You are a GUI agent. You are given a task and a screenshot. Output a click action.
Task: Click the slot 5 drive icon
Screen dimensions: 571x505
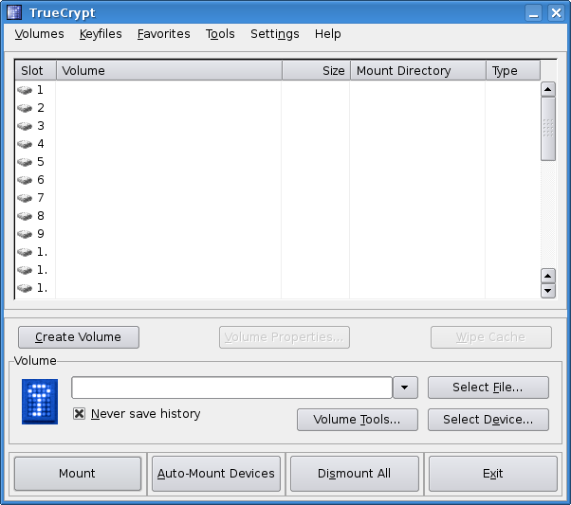[25, 162]
